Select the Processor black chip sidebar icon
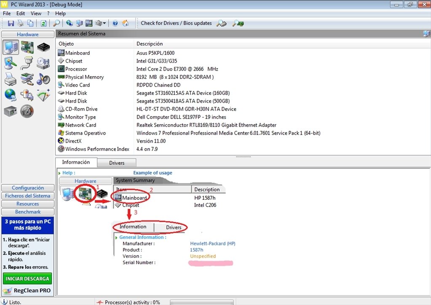The height and width of the screenshot is (305, 431). (x=43, y=47)
